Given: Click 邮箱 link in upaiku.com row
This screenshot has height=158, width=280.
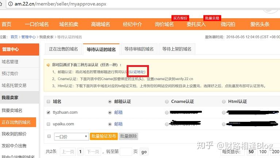Looking at the screenshot, I should [118, 124].
